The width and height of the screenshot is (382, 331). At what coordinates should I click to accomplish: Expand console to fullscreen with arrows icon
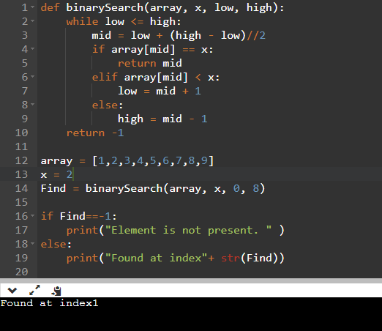(x=34, y=290)
